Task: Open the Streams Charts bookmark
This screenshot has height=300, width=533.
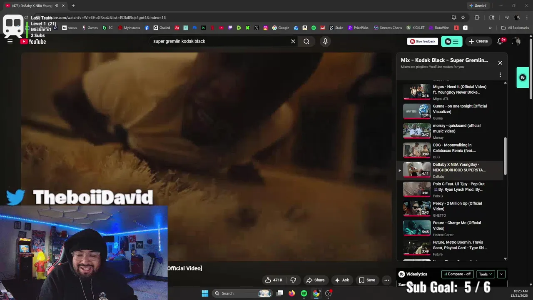Action: [x=388, y=28]
